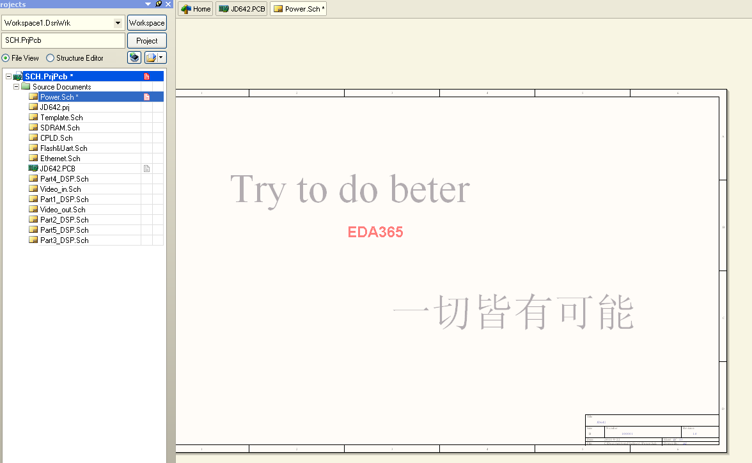Switch to the Home tab
The image size is (752, 463).
pyautogui.click(x=196, y=9)
